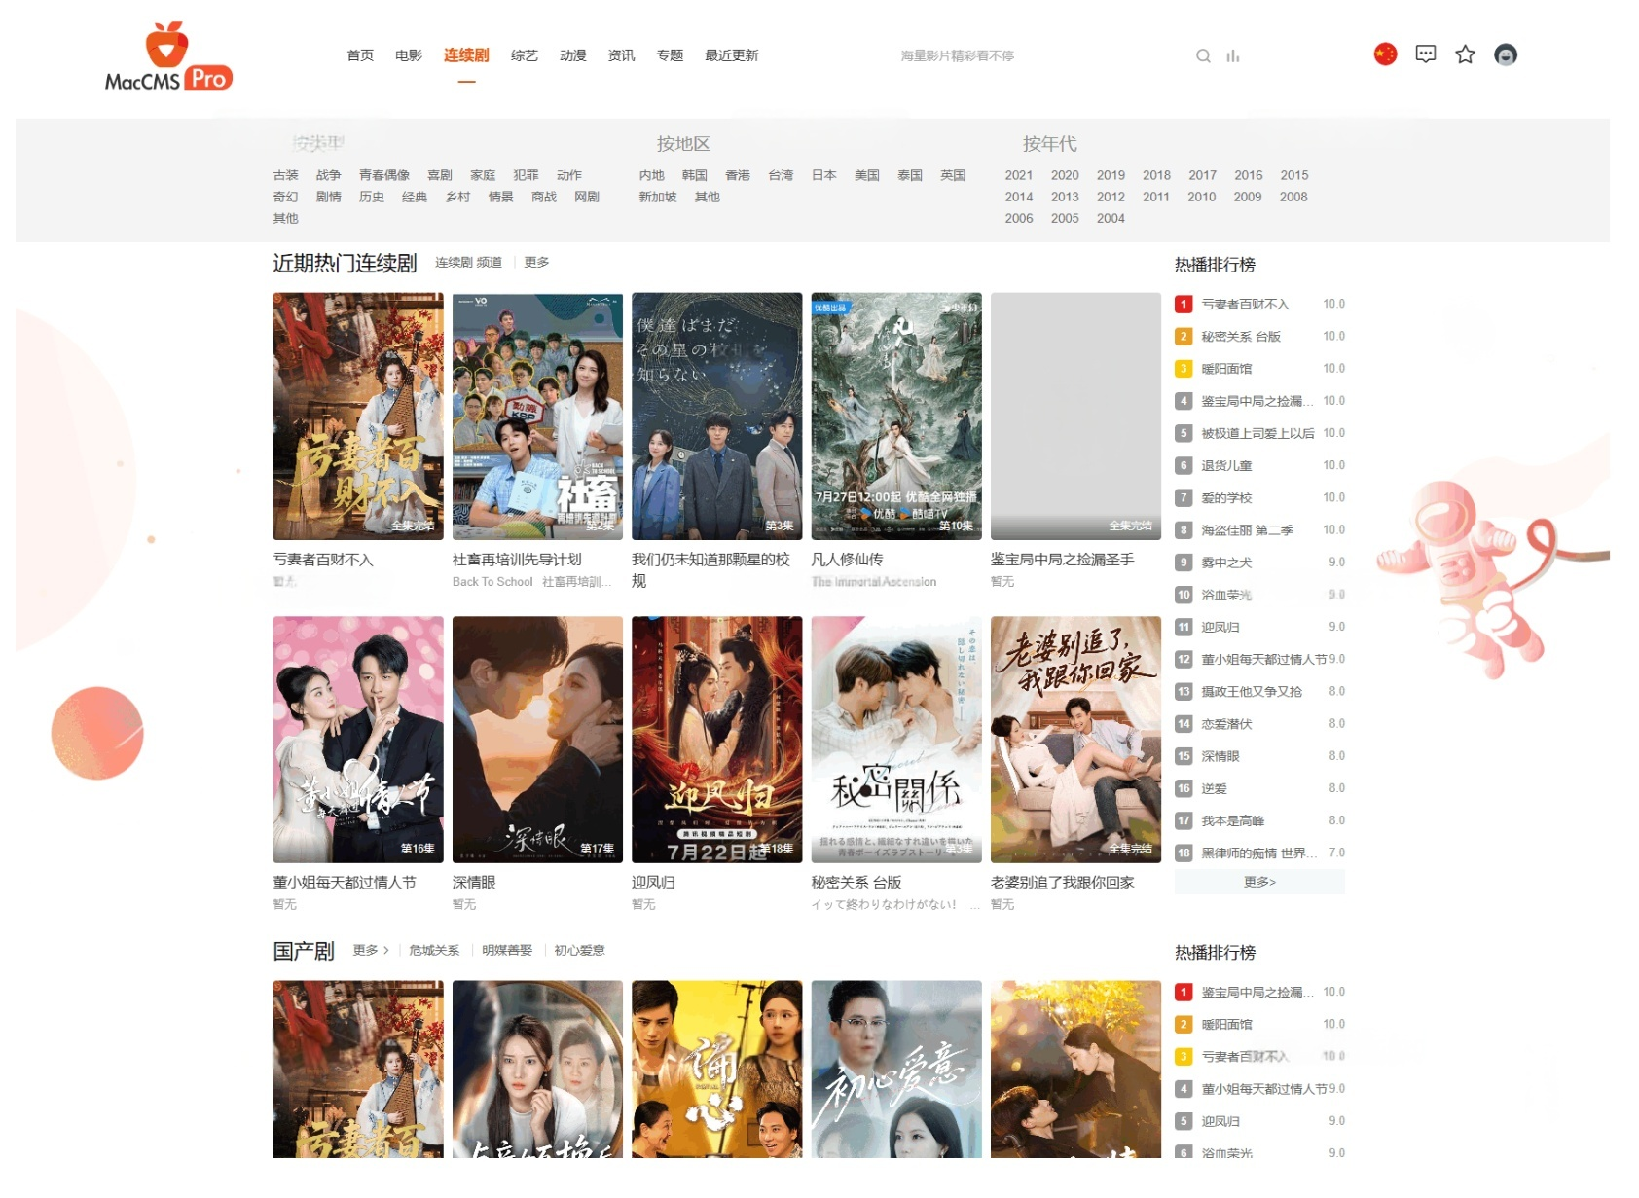The width and height of the screenshot is (1639, 1198).
Task: Open ranking entry 我本是高峰
Action: click(x=1233, y=820)
